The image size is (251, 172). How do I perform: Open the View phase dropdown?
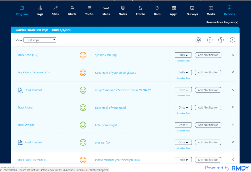pos(40,40)
